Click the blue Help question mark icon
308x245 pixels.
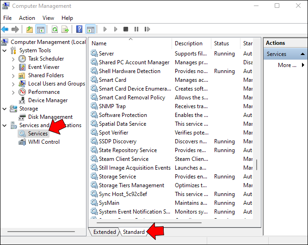[80, 29]
